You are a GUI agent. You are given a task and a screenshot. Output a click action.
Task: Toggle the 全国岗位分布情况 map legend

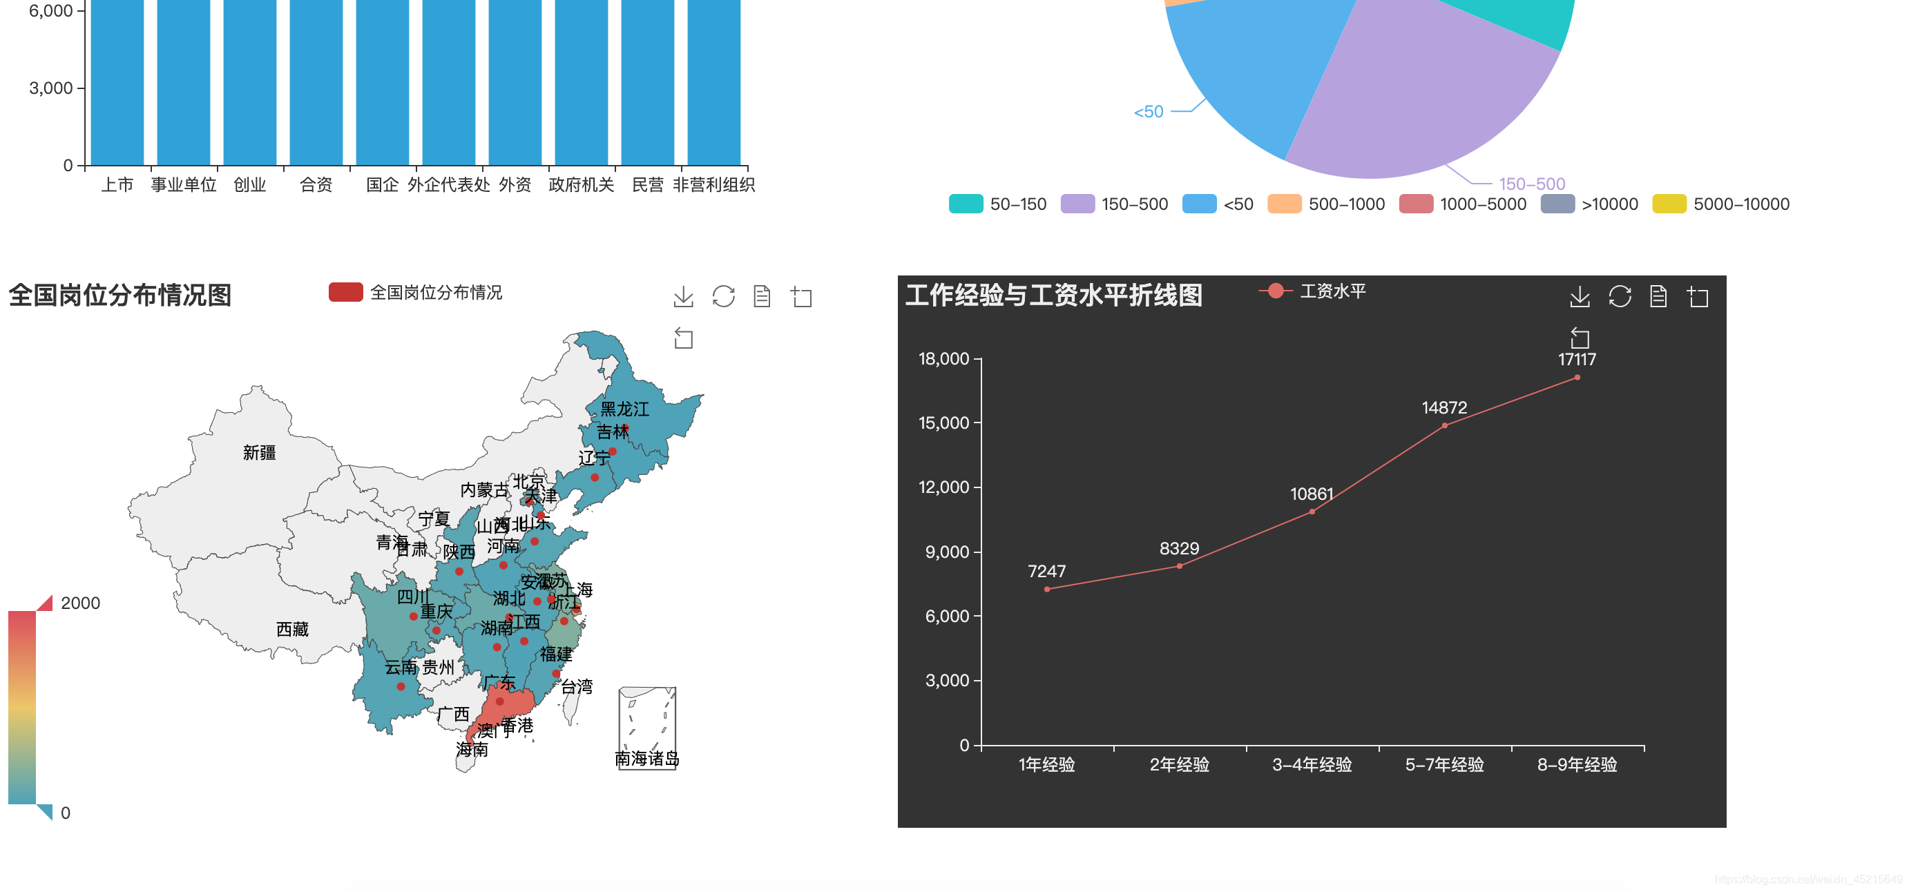[415, 293]
